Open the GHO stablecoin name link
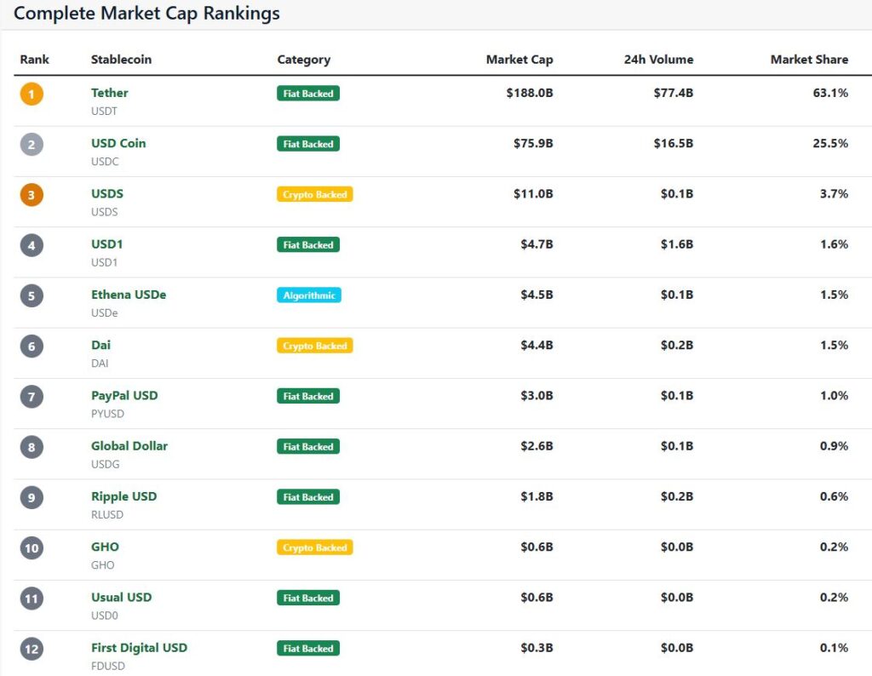872x676 pixels. tap(105, 547)
